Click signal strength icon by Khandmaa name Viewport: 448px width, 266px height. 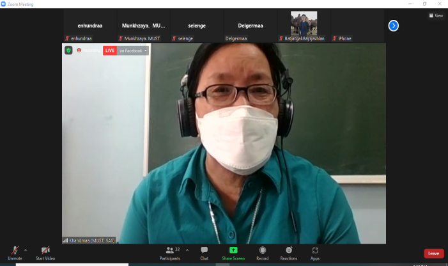pos(65,240)
